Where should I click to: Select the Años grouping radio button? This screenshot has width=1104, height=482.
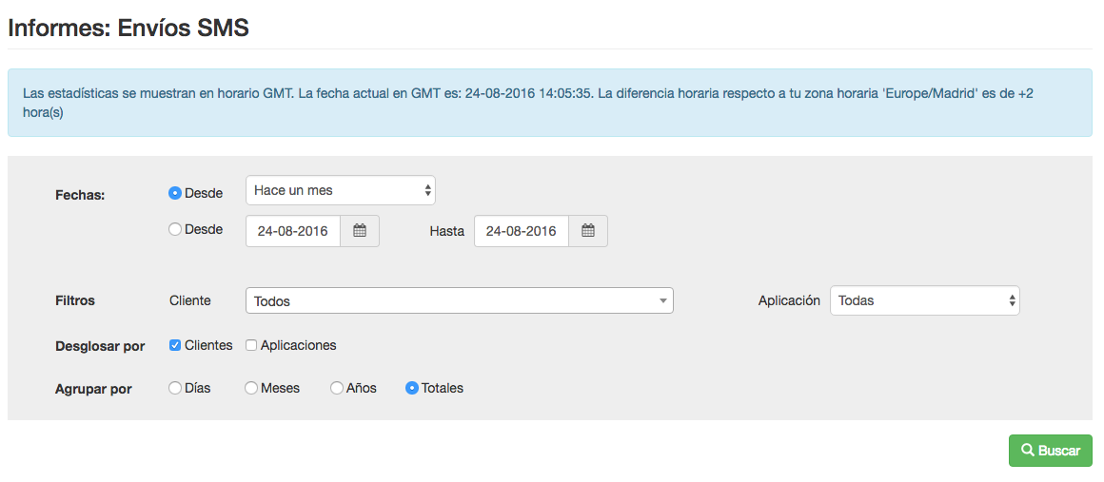[337, 388]
